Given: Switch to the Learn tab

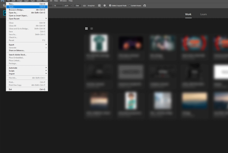Looking at the screenshot, I should point(203,14).
